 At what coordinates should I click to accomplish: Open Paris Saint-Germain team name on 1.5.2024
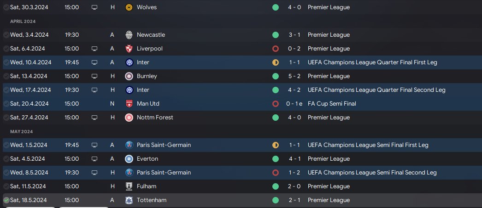[x=164, y=145]
